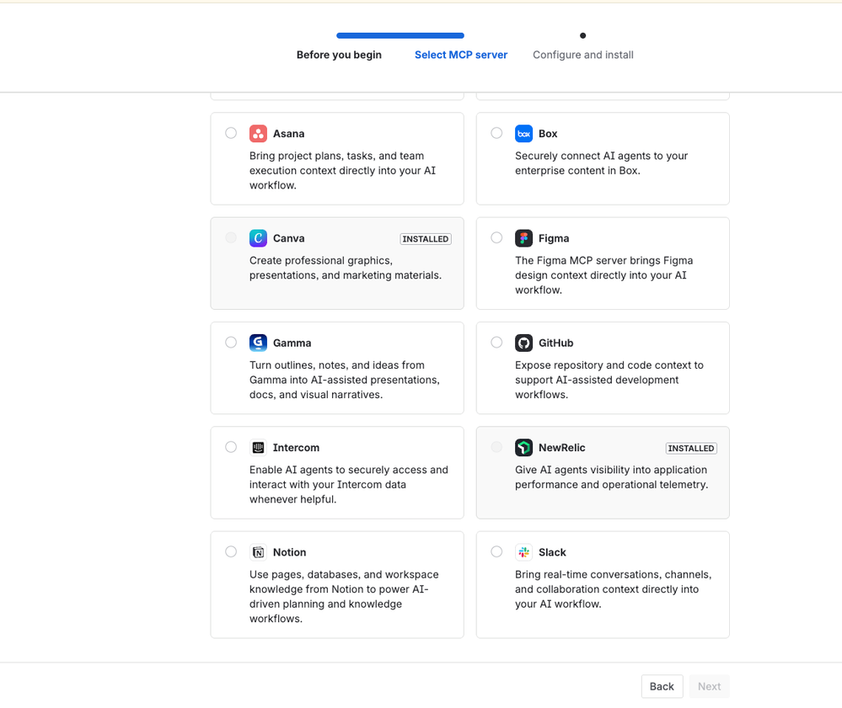The height and width of the screenshot is (708, 842).
Task: Click the Notion title text
Action: (289, 552)
